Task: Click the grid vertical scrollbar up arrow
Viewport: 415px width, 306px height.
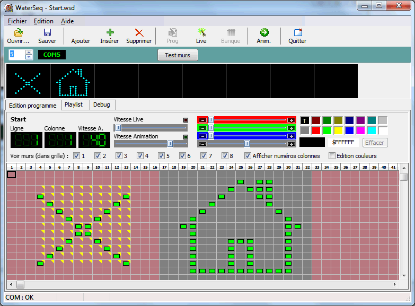Action: coord(404,168)
